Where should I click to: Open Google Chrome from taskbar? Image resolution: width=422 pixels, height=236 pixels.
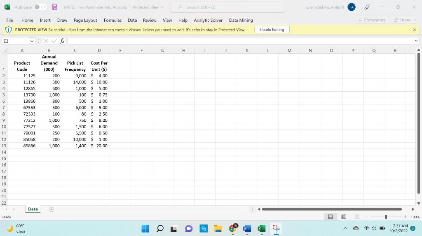pyautogui.click(x=233, y=229)
